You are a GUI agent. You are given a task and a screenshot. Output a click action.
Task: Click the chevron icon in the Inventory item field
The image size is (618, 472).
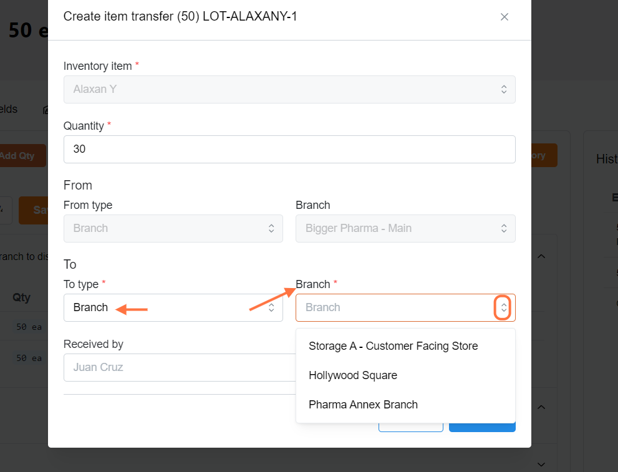[x=504, y=89]
